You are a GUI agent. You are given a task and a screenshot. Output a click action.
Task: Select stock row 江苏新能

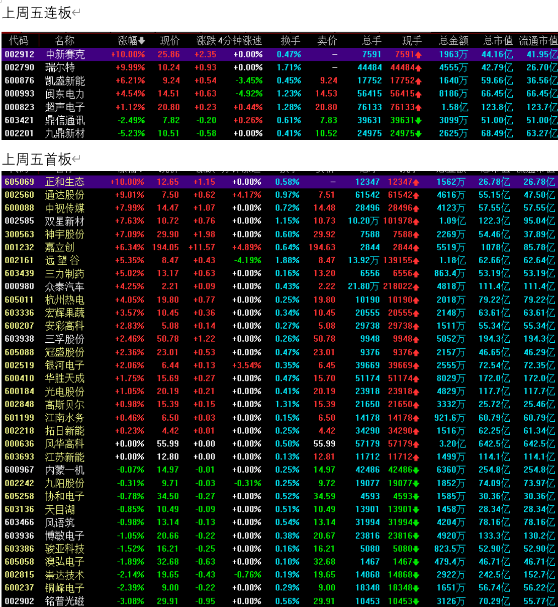pyautogui.click(x=280, y=457)
